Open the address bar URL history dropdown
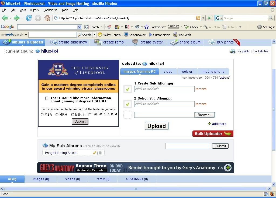The image size is (276, 198). click(203, 18)
